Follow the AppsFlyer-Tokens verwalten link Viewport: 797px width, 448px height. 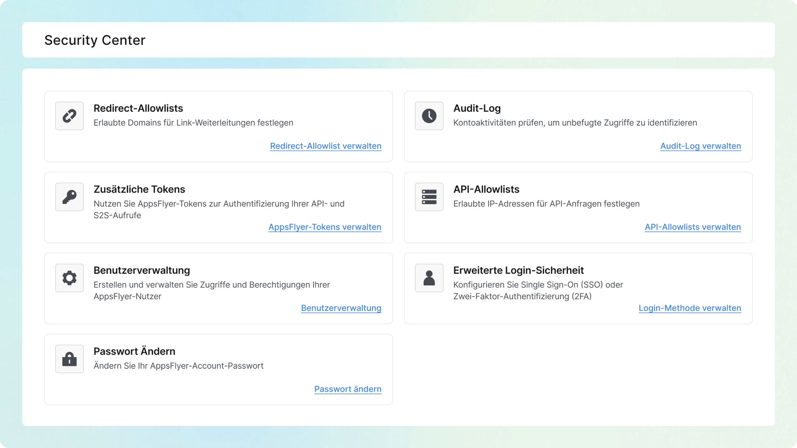325,227
